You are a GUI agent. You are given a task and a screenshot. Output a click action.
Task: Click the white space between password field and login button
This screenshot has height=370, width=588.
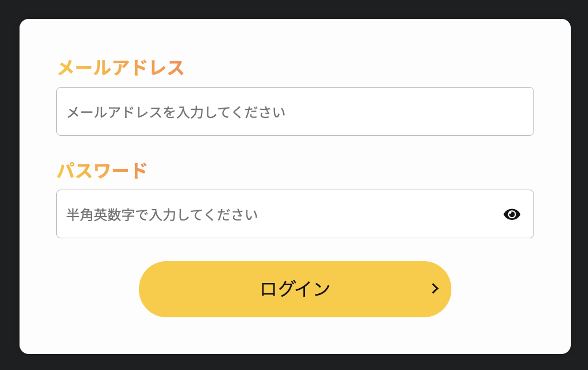click(x=295, y=250)
